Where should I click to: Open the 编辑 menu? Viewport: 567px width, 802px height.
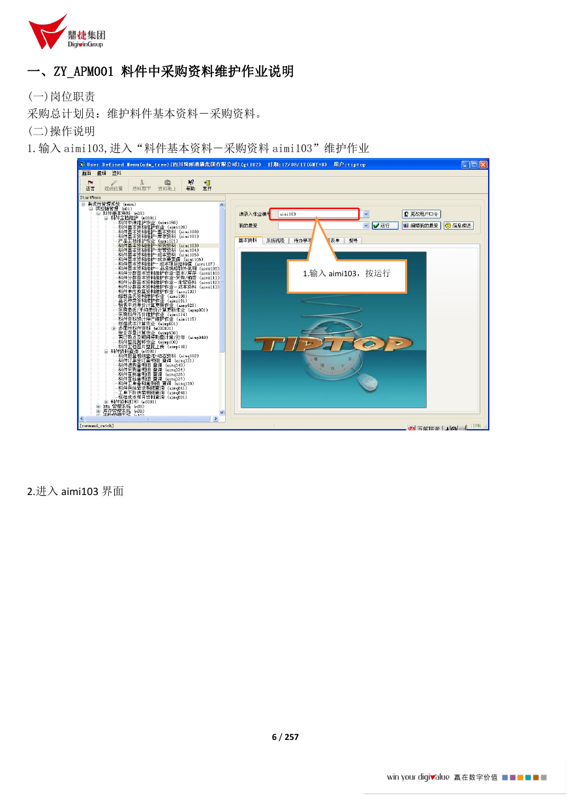(101, 173)
